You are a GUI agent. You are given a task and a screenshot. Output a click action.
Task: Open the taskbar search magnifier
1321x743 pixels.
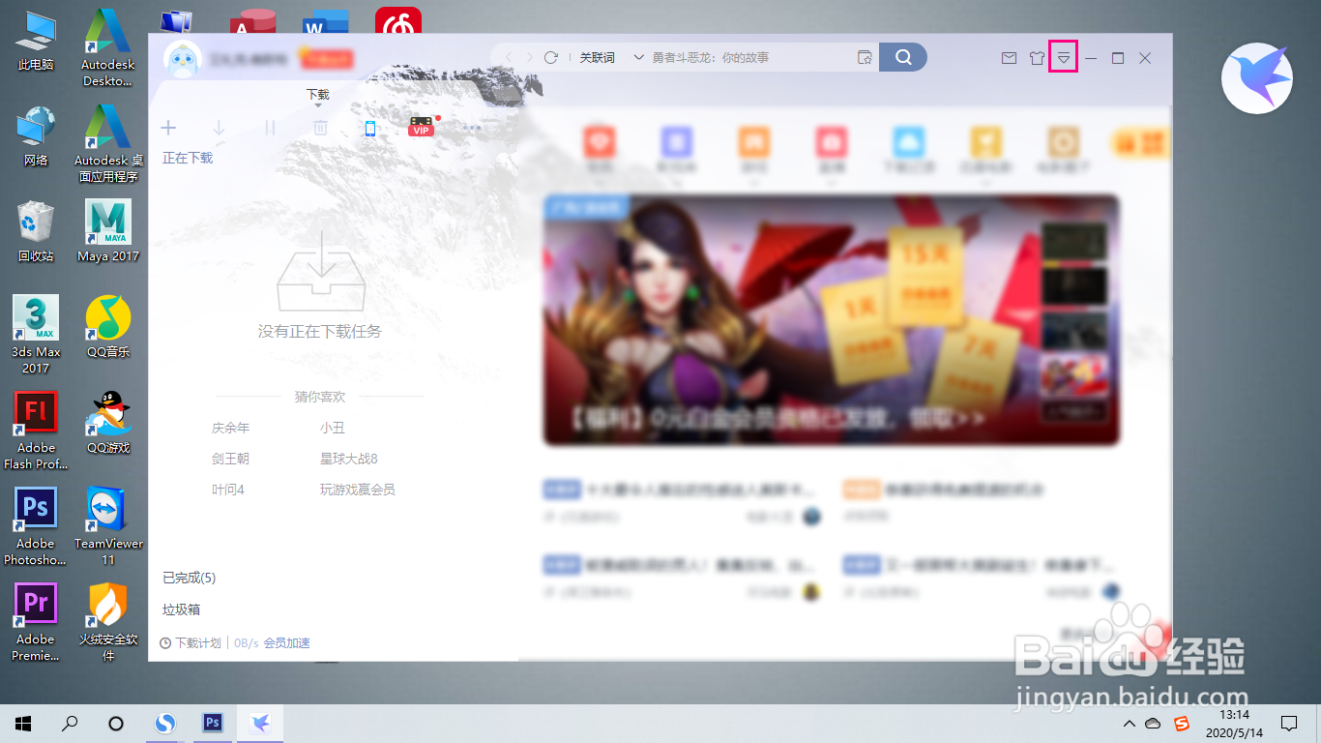click(70, 723)
